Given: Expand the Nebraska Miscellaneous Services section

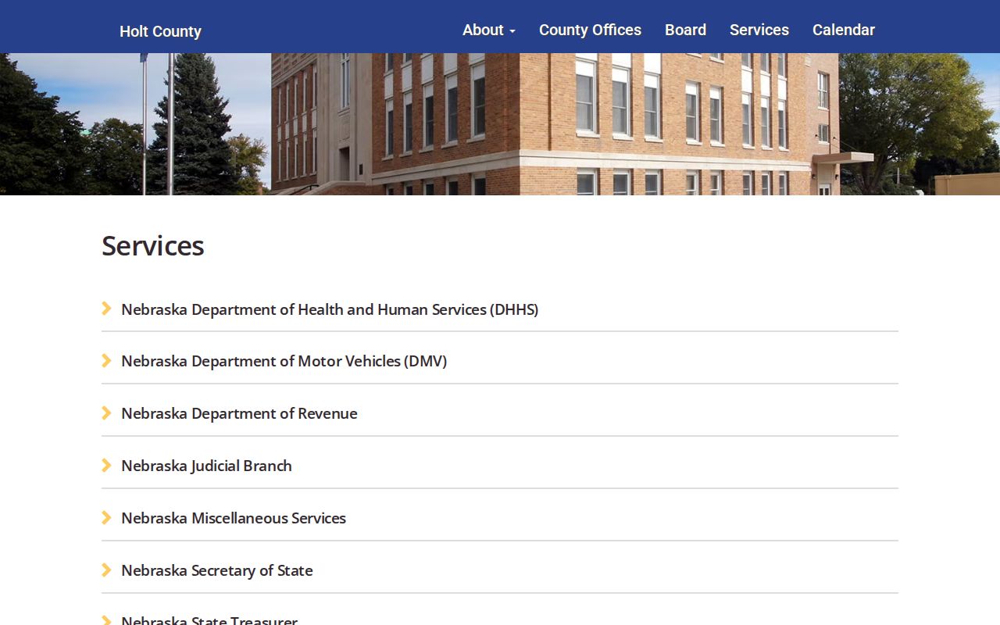Looking at the screenshot, I should (x=234, y=518).
